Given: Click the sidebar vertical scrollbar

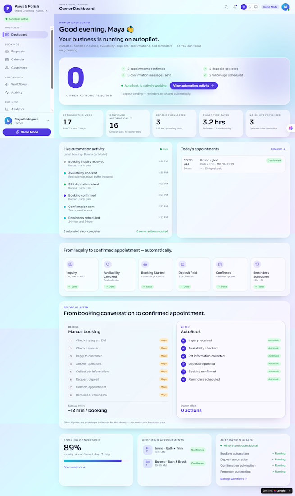Looking at the screenshot, I should [52, 60].
